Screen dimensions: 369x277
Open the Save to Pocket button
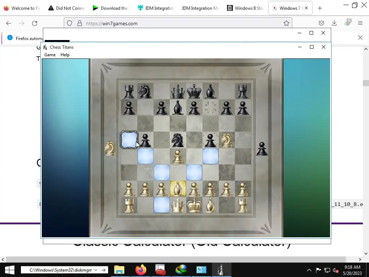[321, 23]
